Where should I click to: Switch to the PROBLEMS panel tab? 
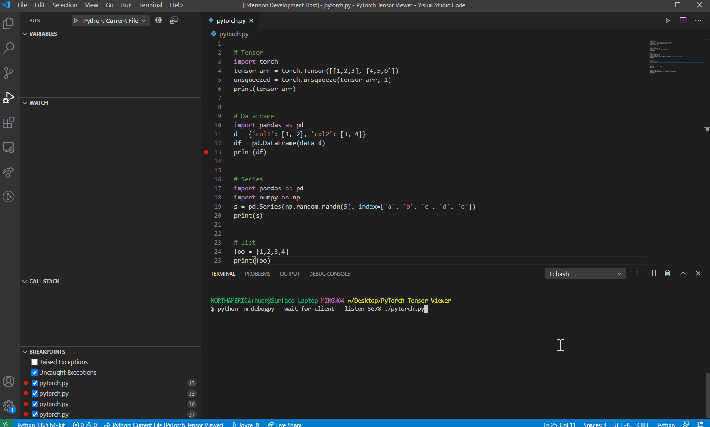[258, 274]
